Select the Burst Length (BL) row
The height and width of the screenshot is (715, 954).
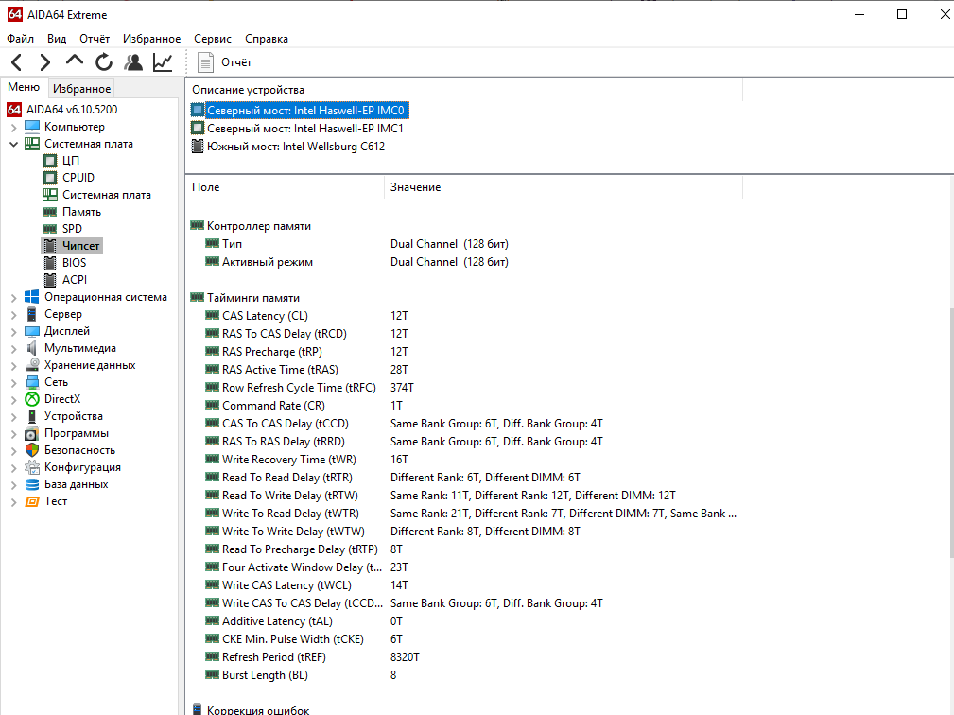tap(463, 675)
